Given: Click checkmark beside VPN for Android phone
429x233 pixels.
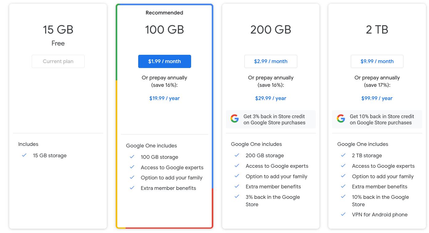Looking at the screenshot, I should click(343, 215).
